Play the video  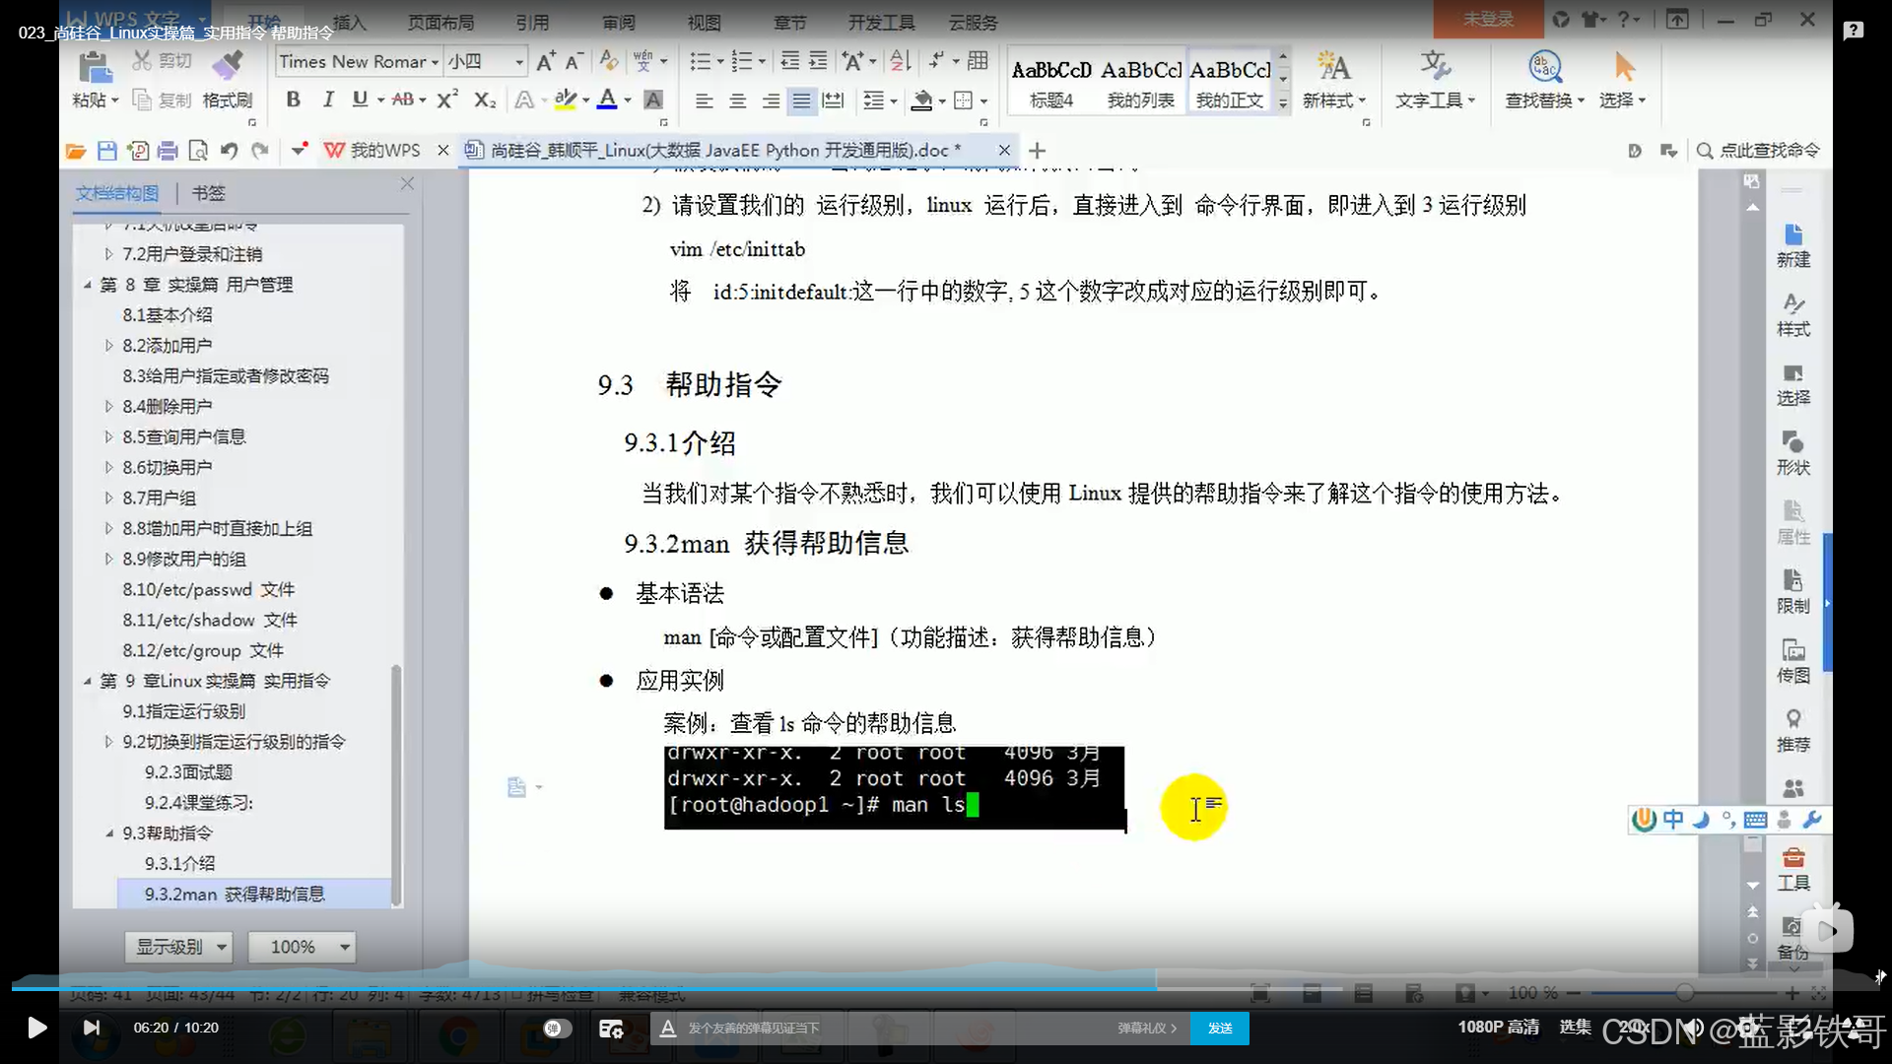click(x=36, y=1029)
